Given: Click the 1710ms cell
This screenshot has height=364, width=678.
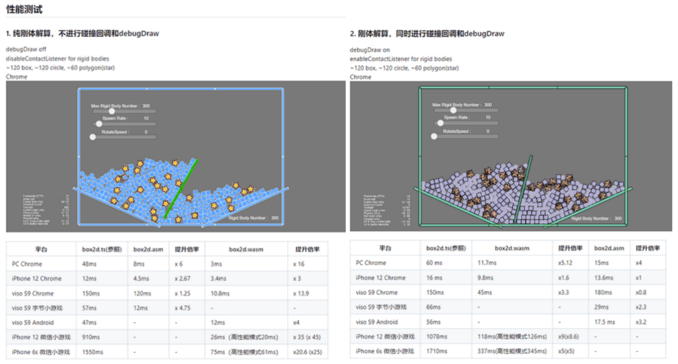Looking at the screenshot, I should (446, 351).
